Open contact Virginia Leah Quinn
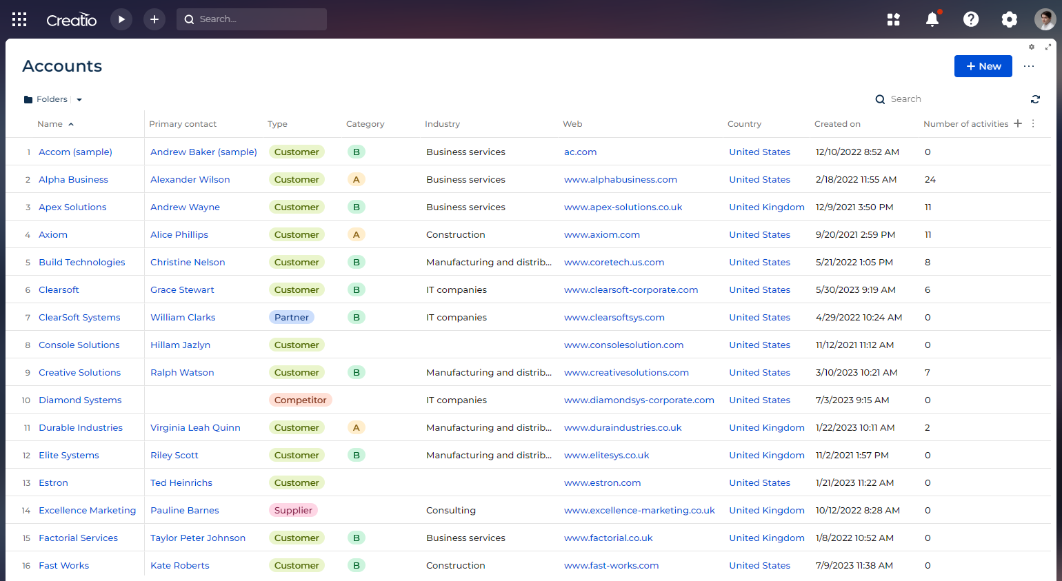 tap(195, 427)
